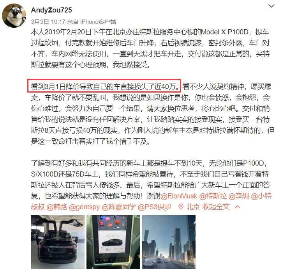View the Tesla touchscreen photo
This screenshot has width=282, height=273.
pyautogui.click(x=113, y=242)
